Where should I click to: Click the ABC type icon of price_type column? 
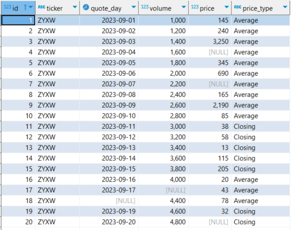237,7
